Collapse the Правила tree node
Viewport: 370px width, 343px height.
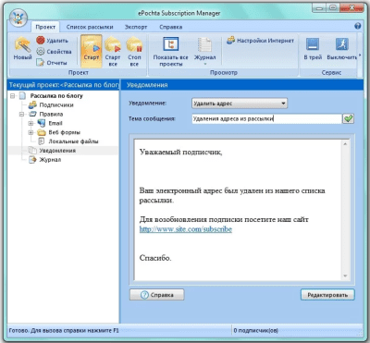[x=21, y=114]
